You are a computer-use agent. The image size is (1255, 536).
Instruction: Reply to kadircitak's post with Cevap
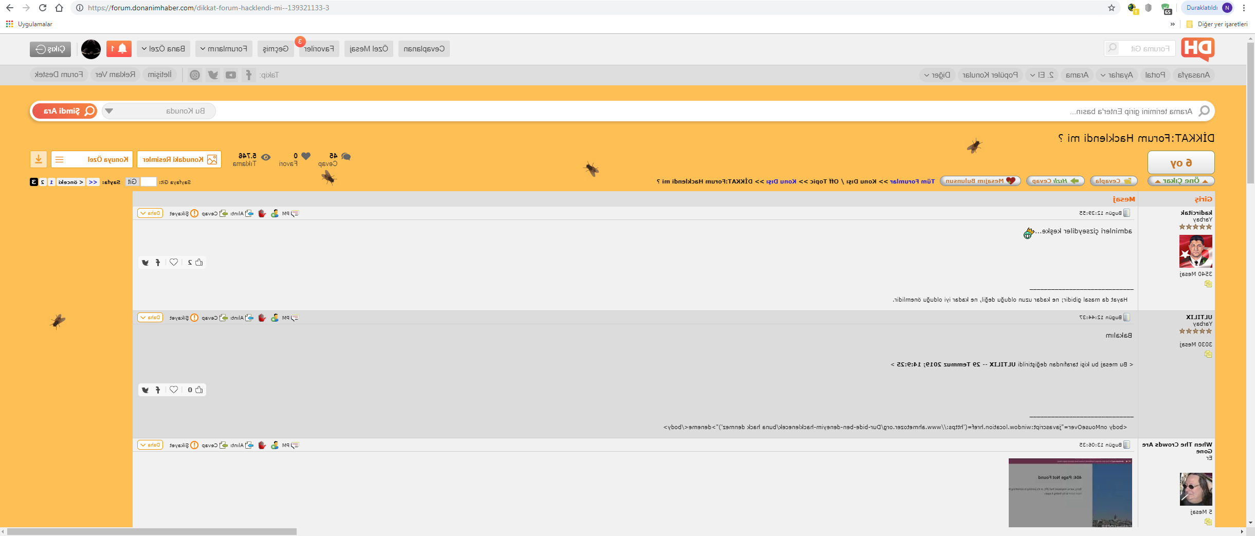214,213
